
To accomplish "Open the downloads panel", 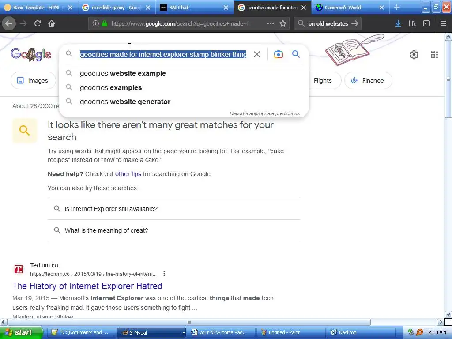I will click(398, 23).
